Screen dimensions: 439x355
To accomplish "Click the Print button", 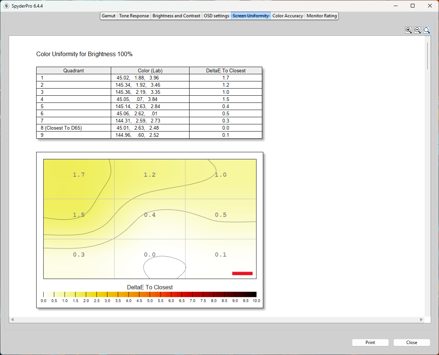I will 370,343.
